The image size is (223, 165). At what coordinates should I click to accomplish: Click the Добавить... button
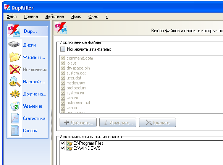pyautogui.click(x=78, y=122)
